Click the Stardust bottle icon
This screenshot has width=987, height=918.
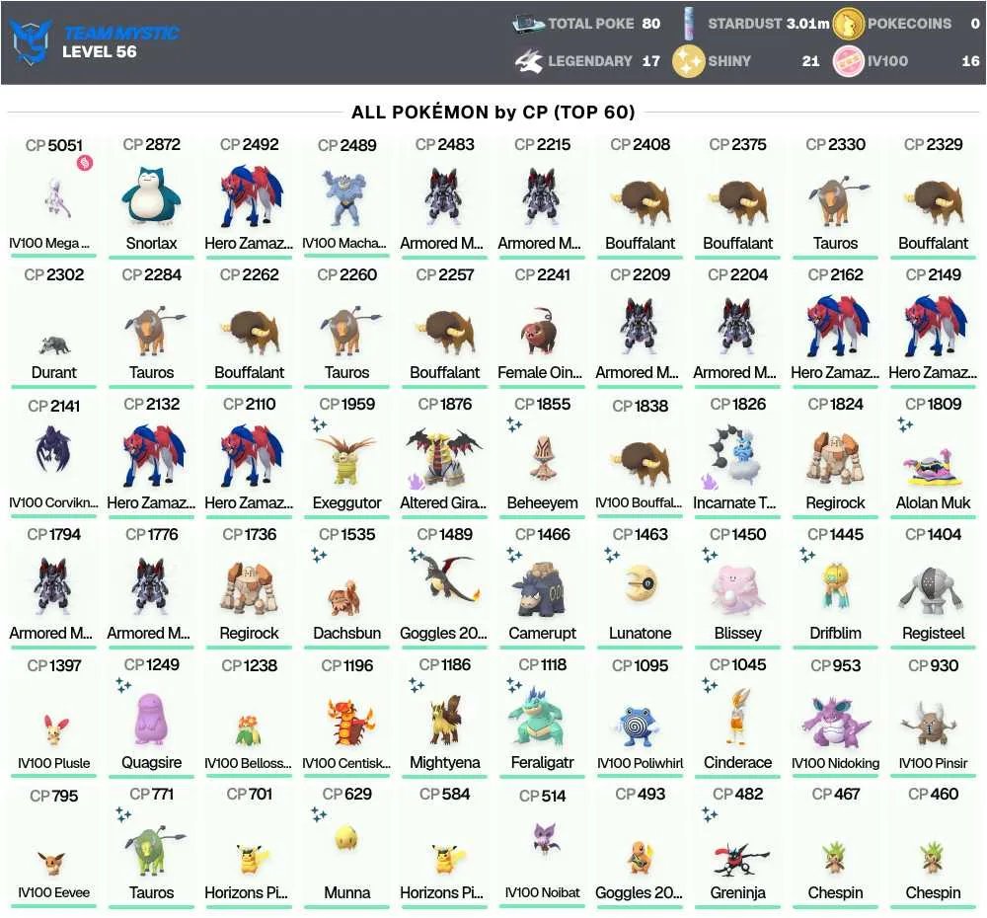coord(688,24)
